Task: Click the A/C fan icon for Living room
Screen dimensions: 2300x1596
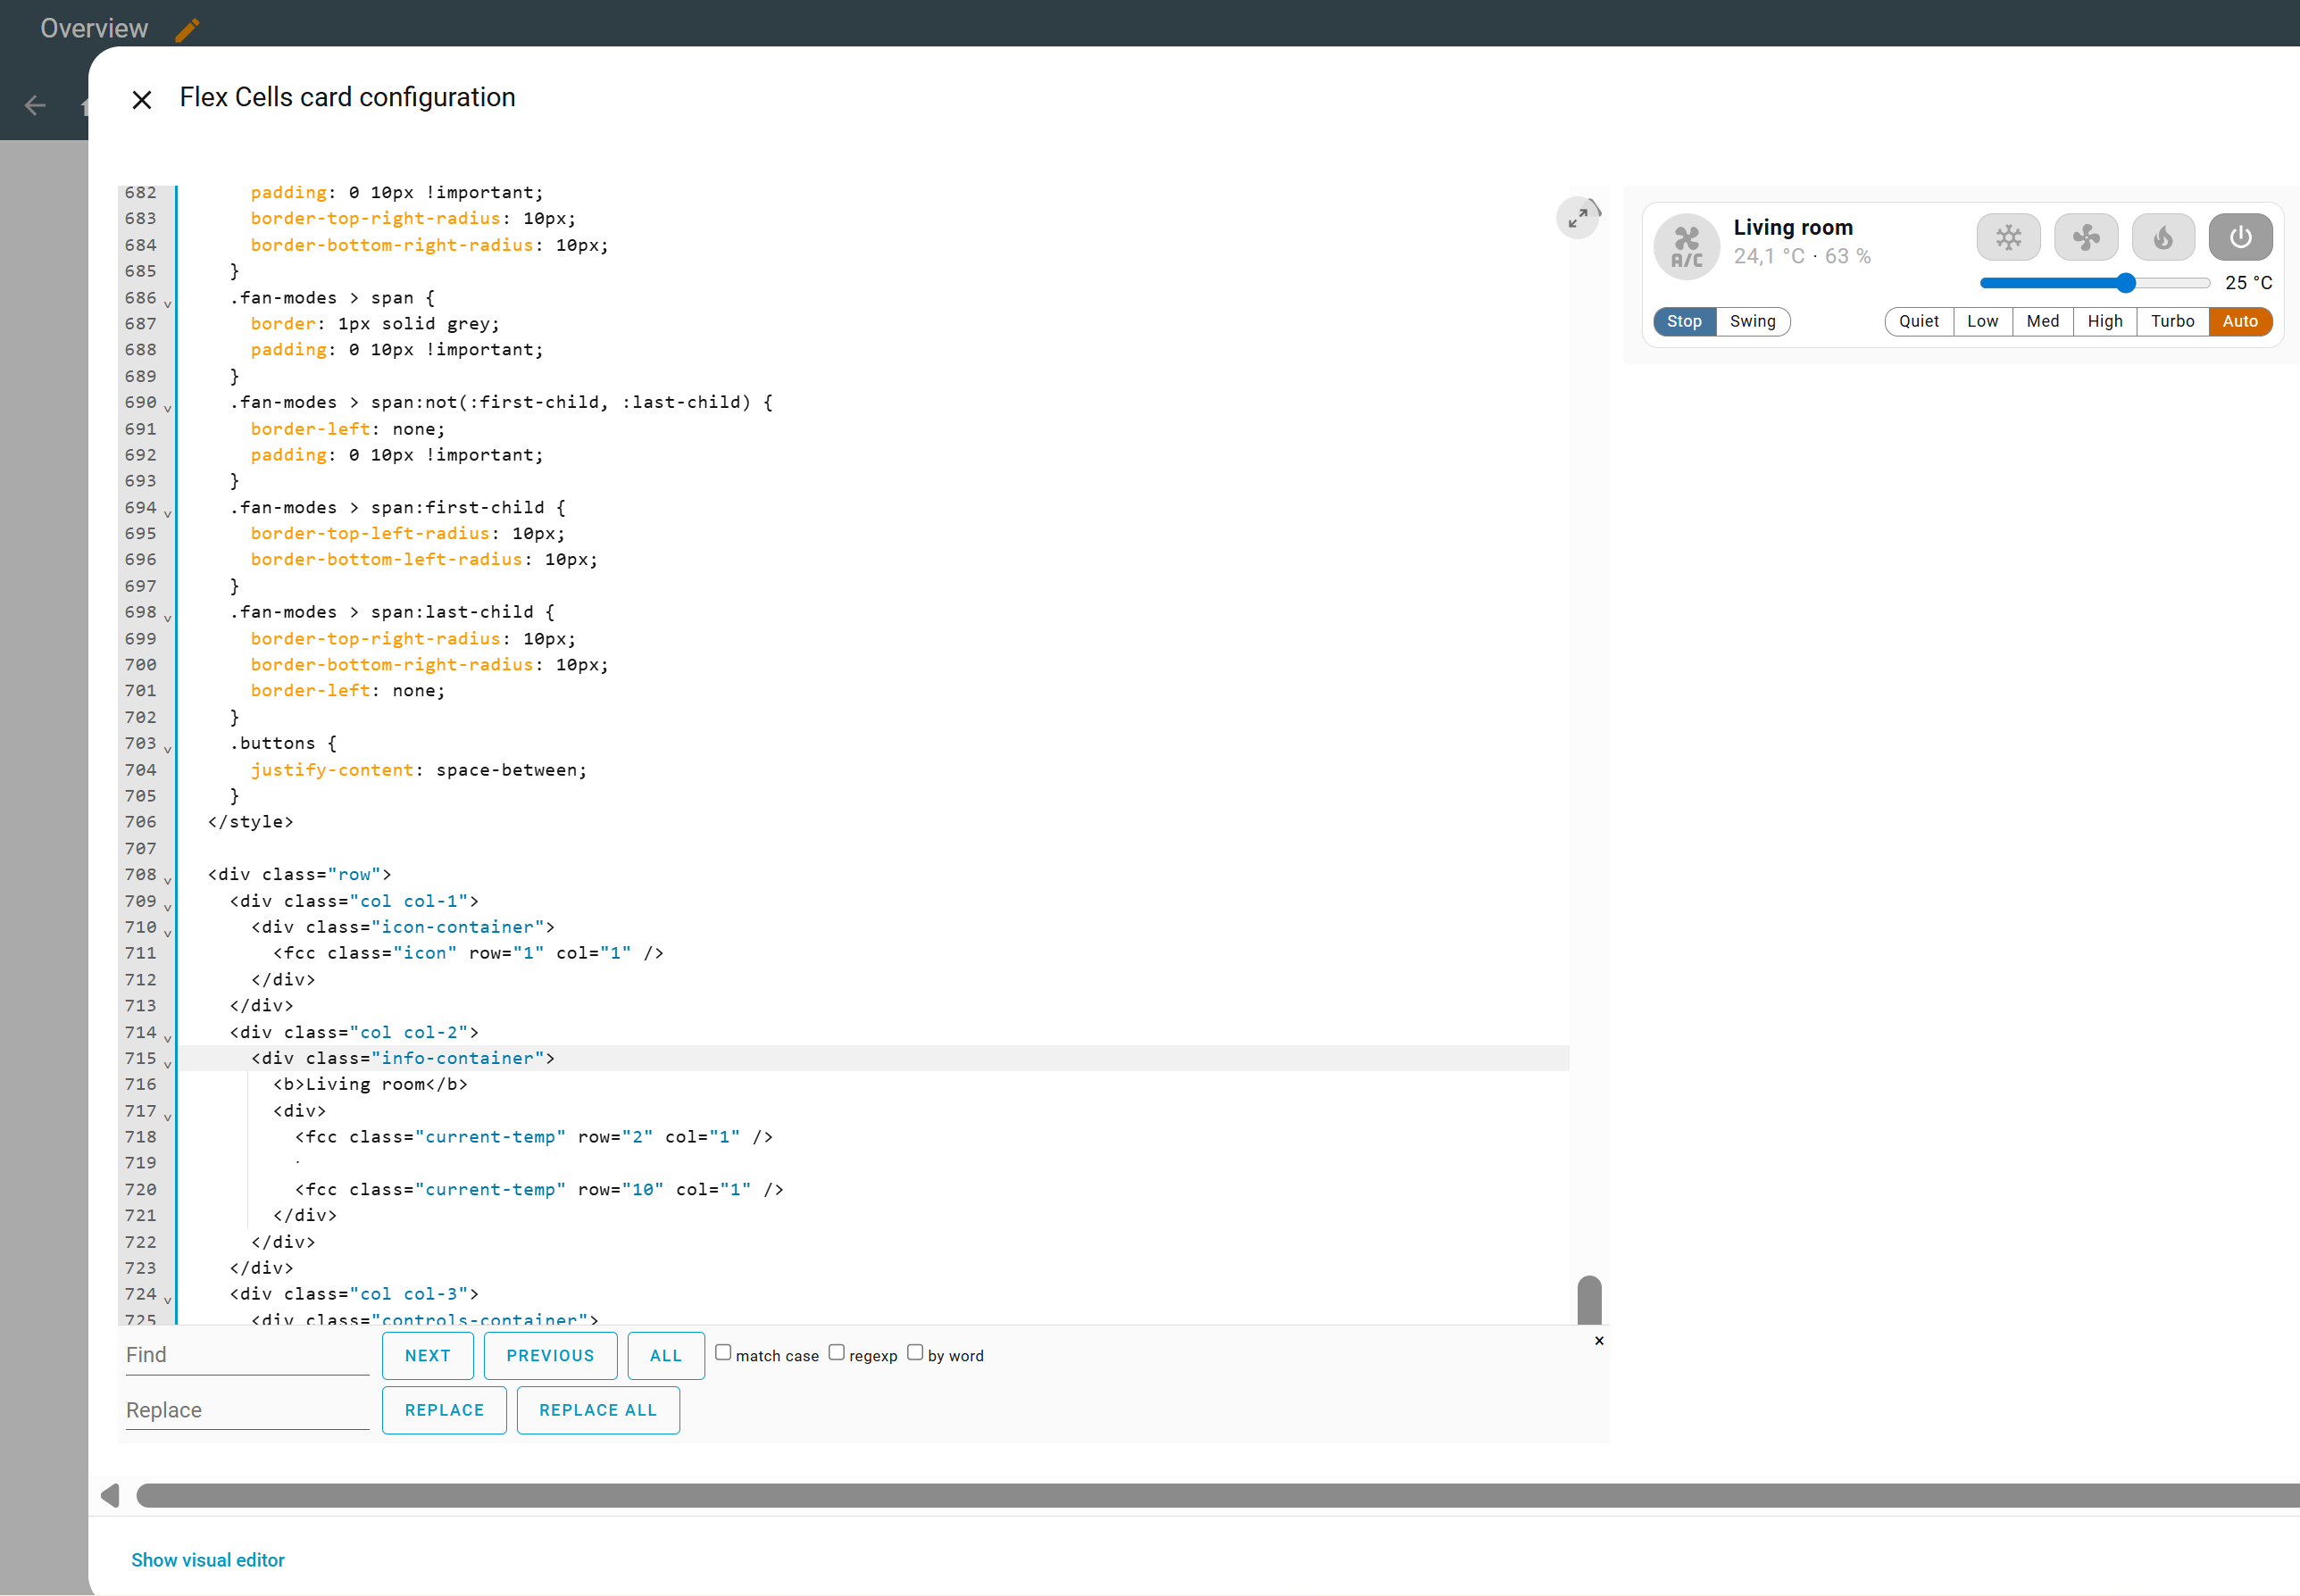Action: point(1686,246)
